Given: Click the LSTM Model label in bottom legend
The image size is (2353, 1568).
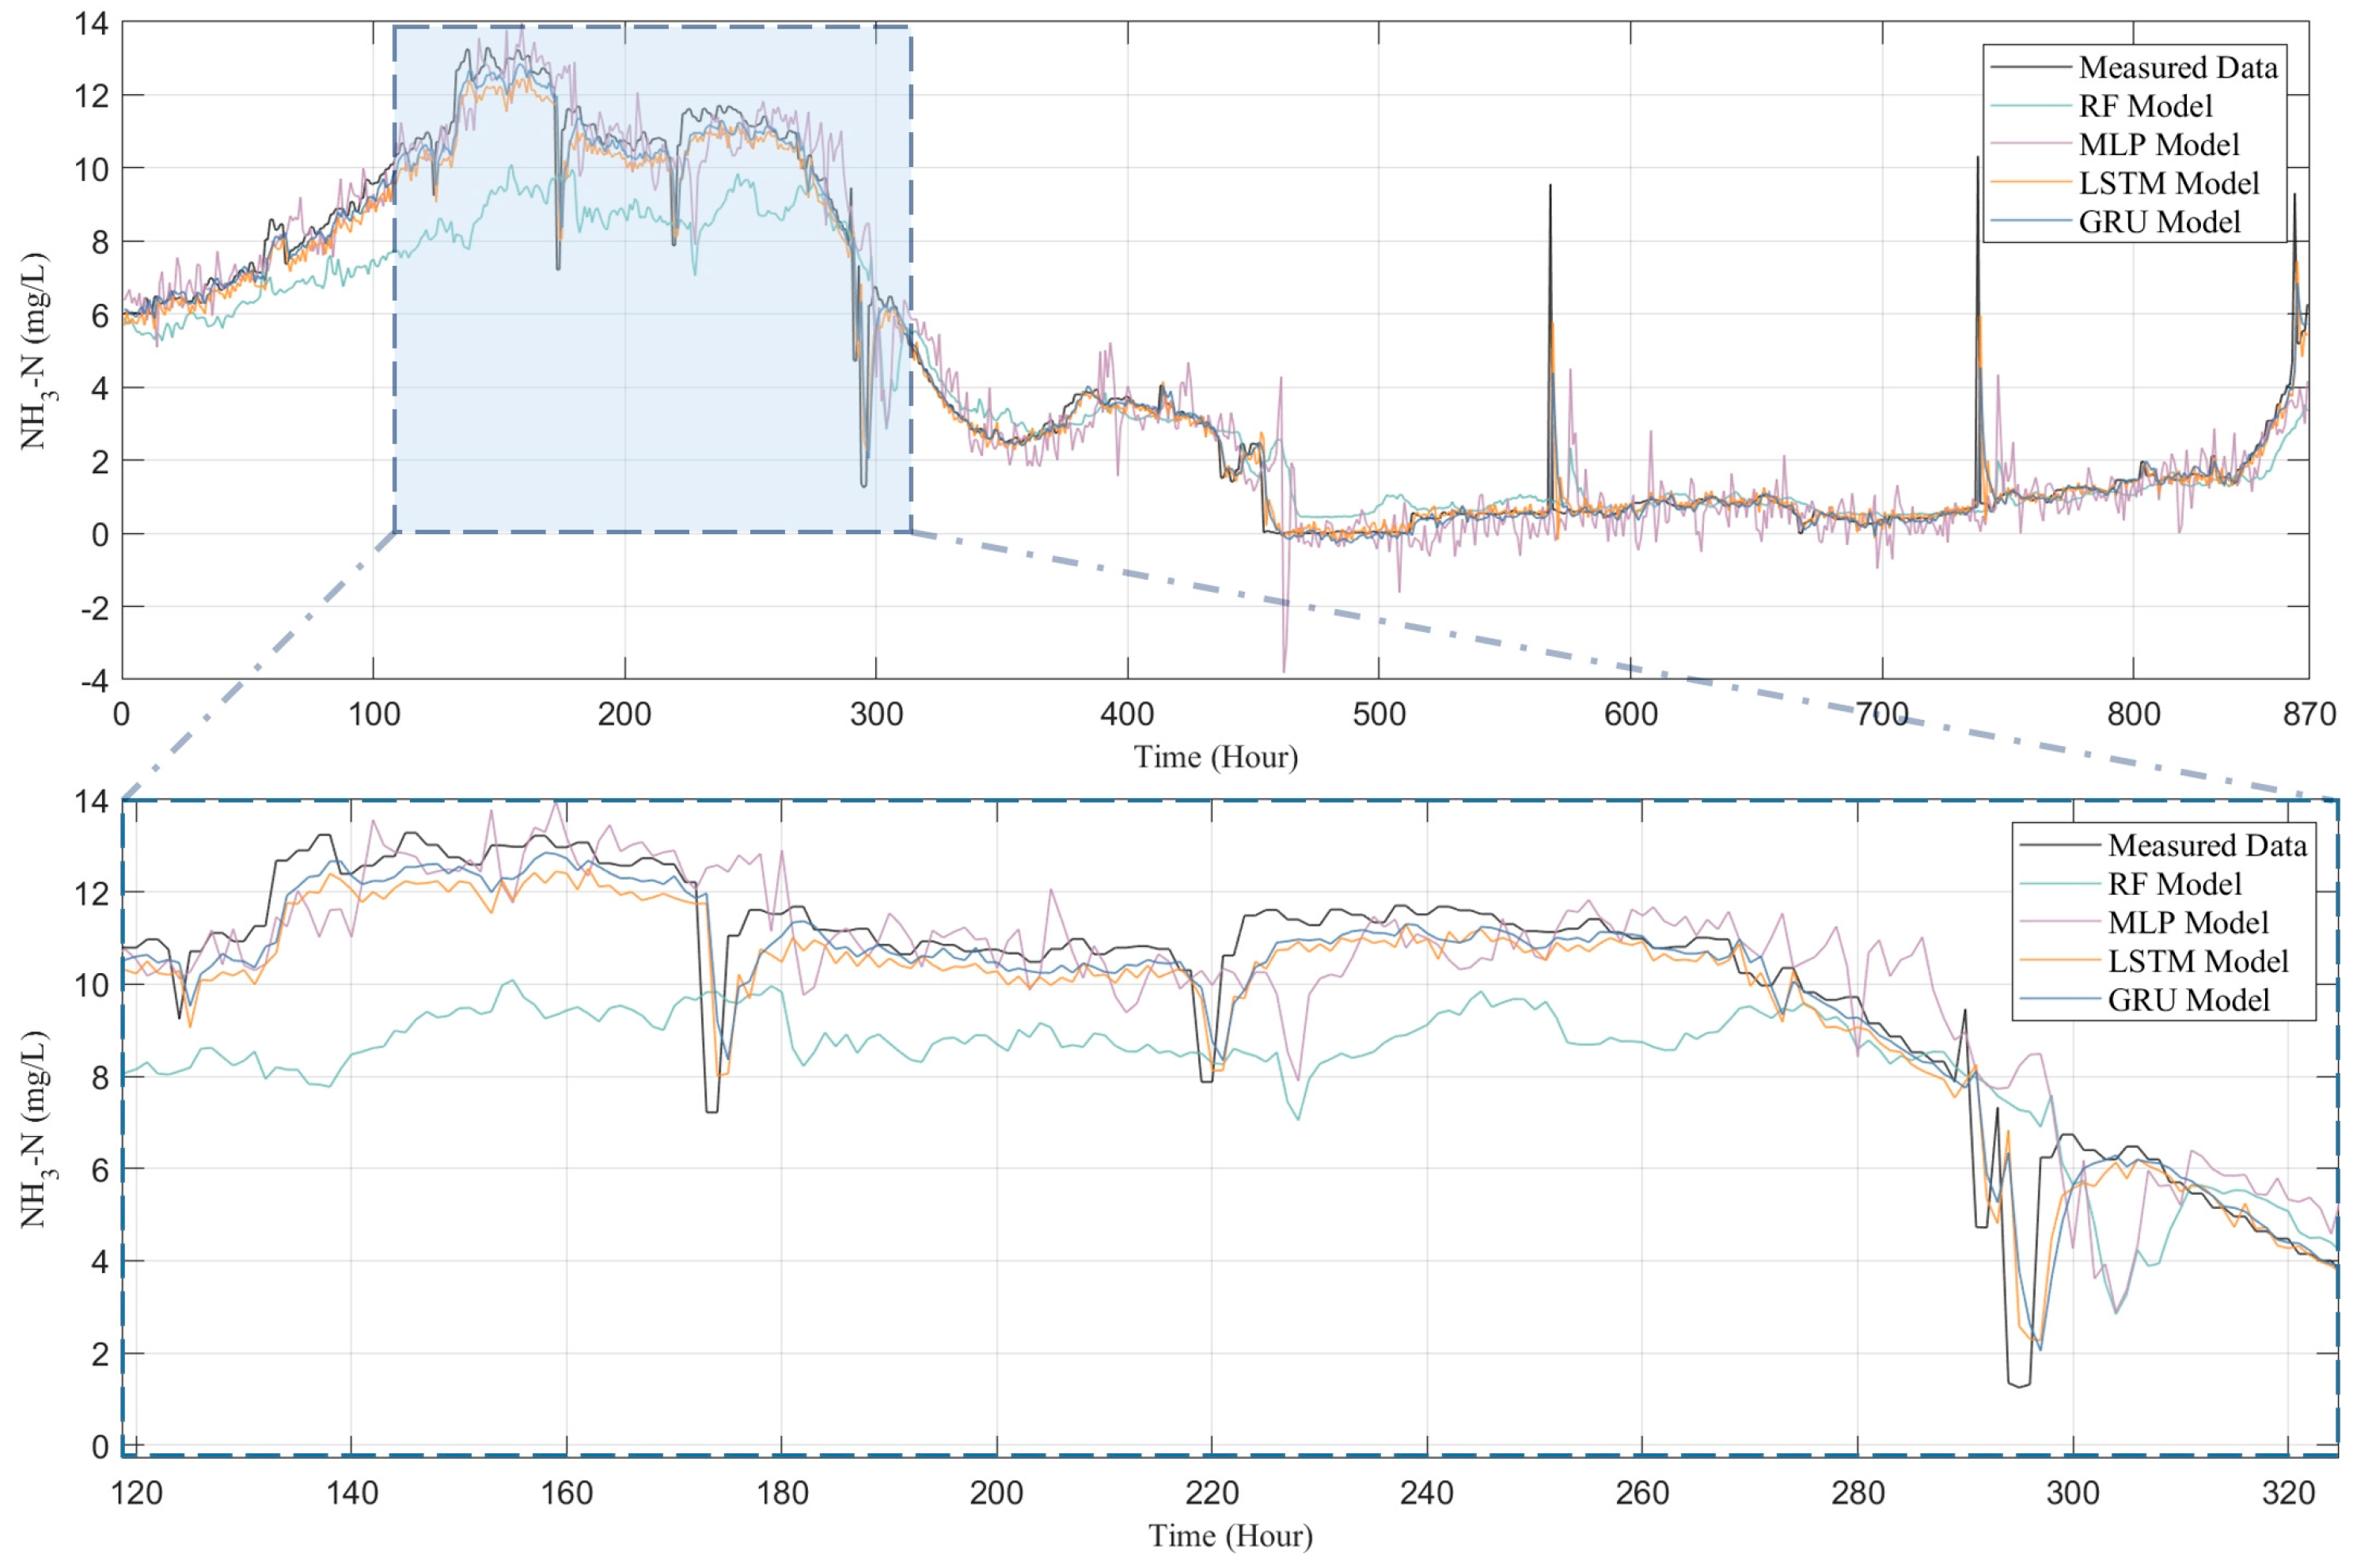Looking at the screenshot, I should pyautogui.click(x=2197, y=962).
